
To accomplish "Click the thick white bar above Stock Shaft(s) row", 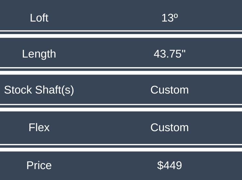I will tap(121, 73).
